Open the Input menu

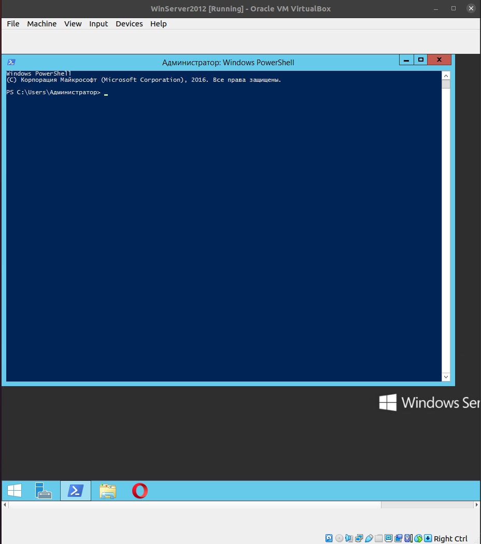pos(98,24)
